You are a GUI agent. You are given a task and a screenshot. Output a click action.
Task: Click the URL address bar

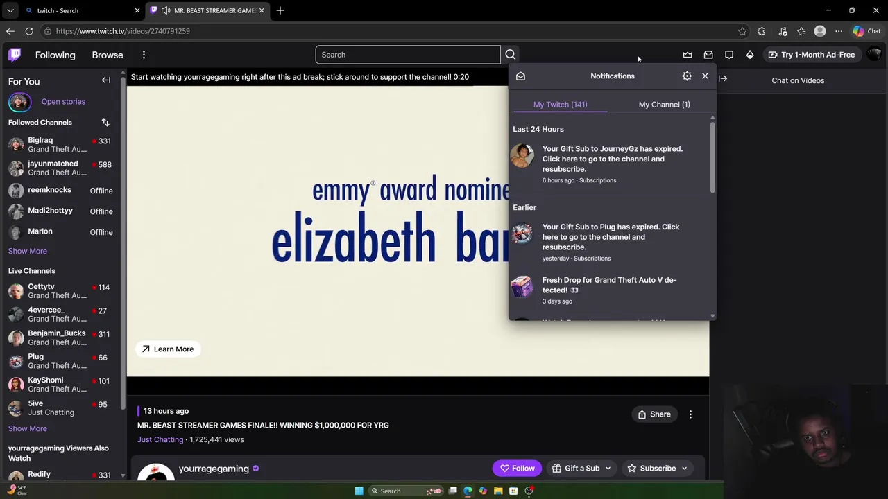[388, 31]
